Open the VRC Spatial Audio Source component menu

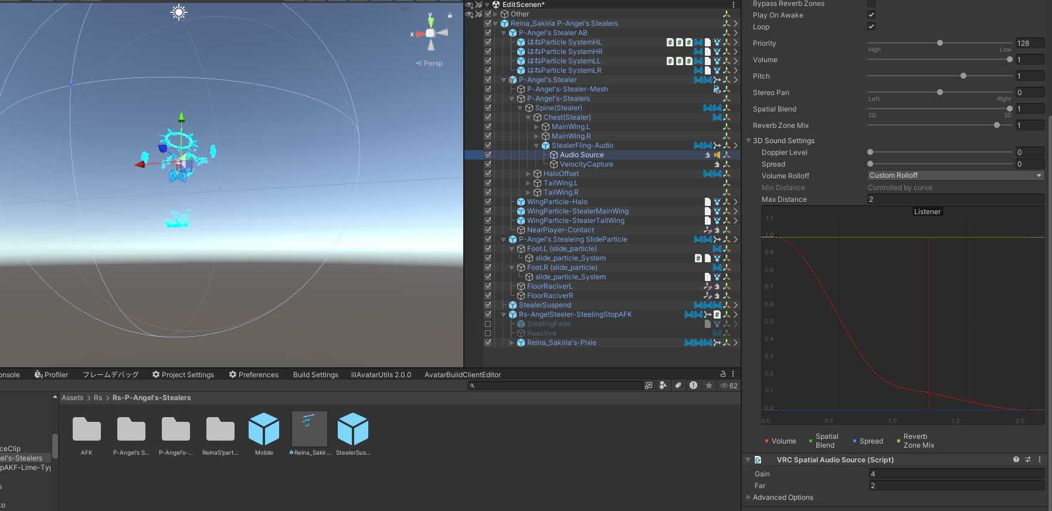[x=1040, y=460]
